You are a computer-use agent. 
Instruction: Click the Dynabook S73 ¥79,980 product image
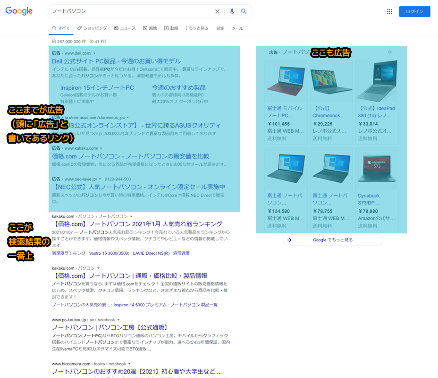point(377,168)
